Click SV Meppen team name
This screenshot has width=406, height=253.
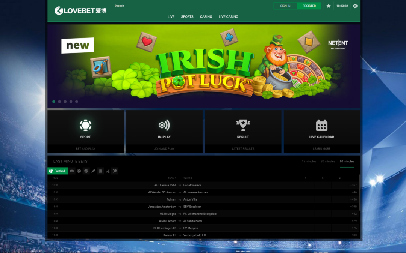191,228
